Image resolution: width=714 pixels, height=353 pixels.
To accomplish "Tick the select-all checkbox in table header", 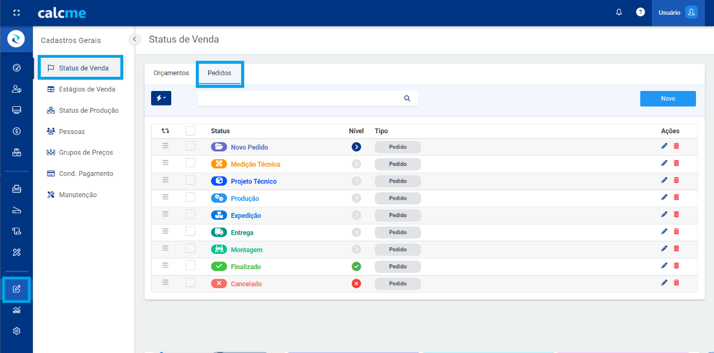I will (x=190, y=131).
